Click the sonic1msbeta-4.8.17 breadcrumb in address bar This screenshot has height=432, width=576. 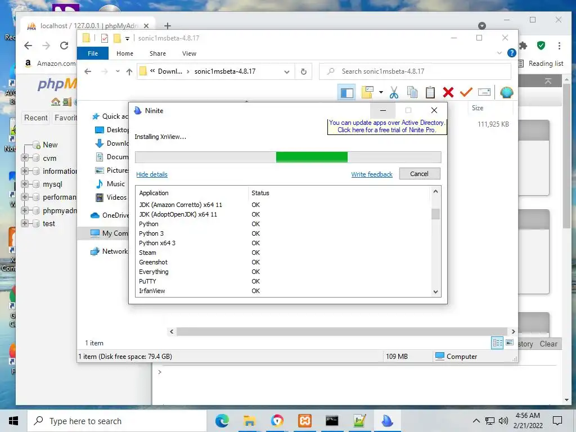coord(225,71)
